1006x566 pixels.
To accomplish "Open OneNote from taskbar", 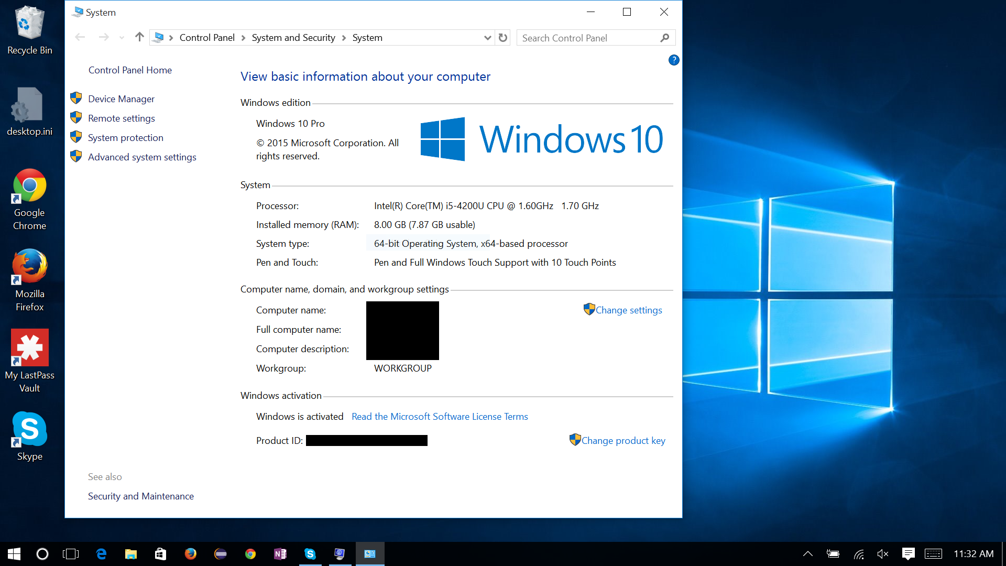I will pyautogui.click(x=280, y=554).
